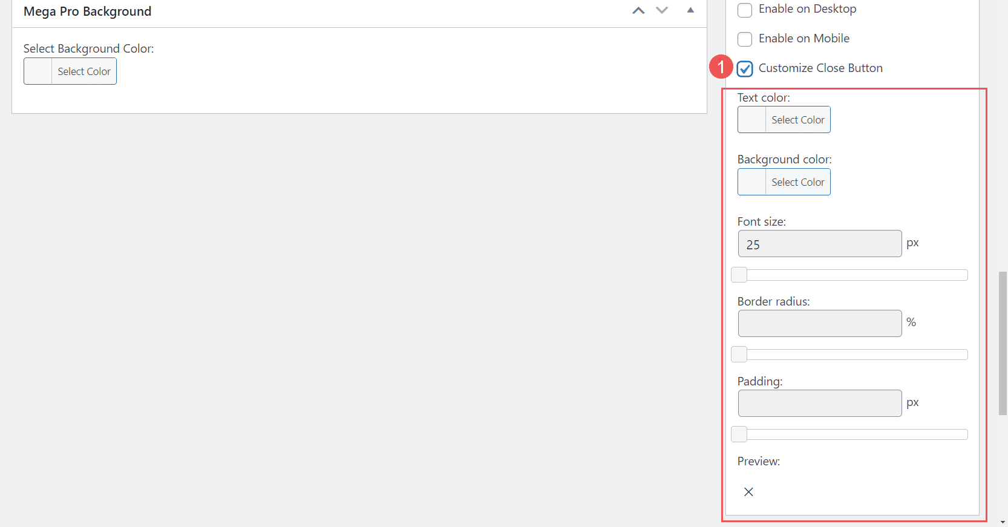Move Mega Pro Background panel down
Viewport: 1008px width, 527px height.
pyautogui.click(x=662, y=11)
